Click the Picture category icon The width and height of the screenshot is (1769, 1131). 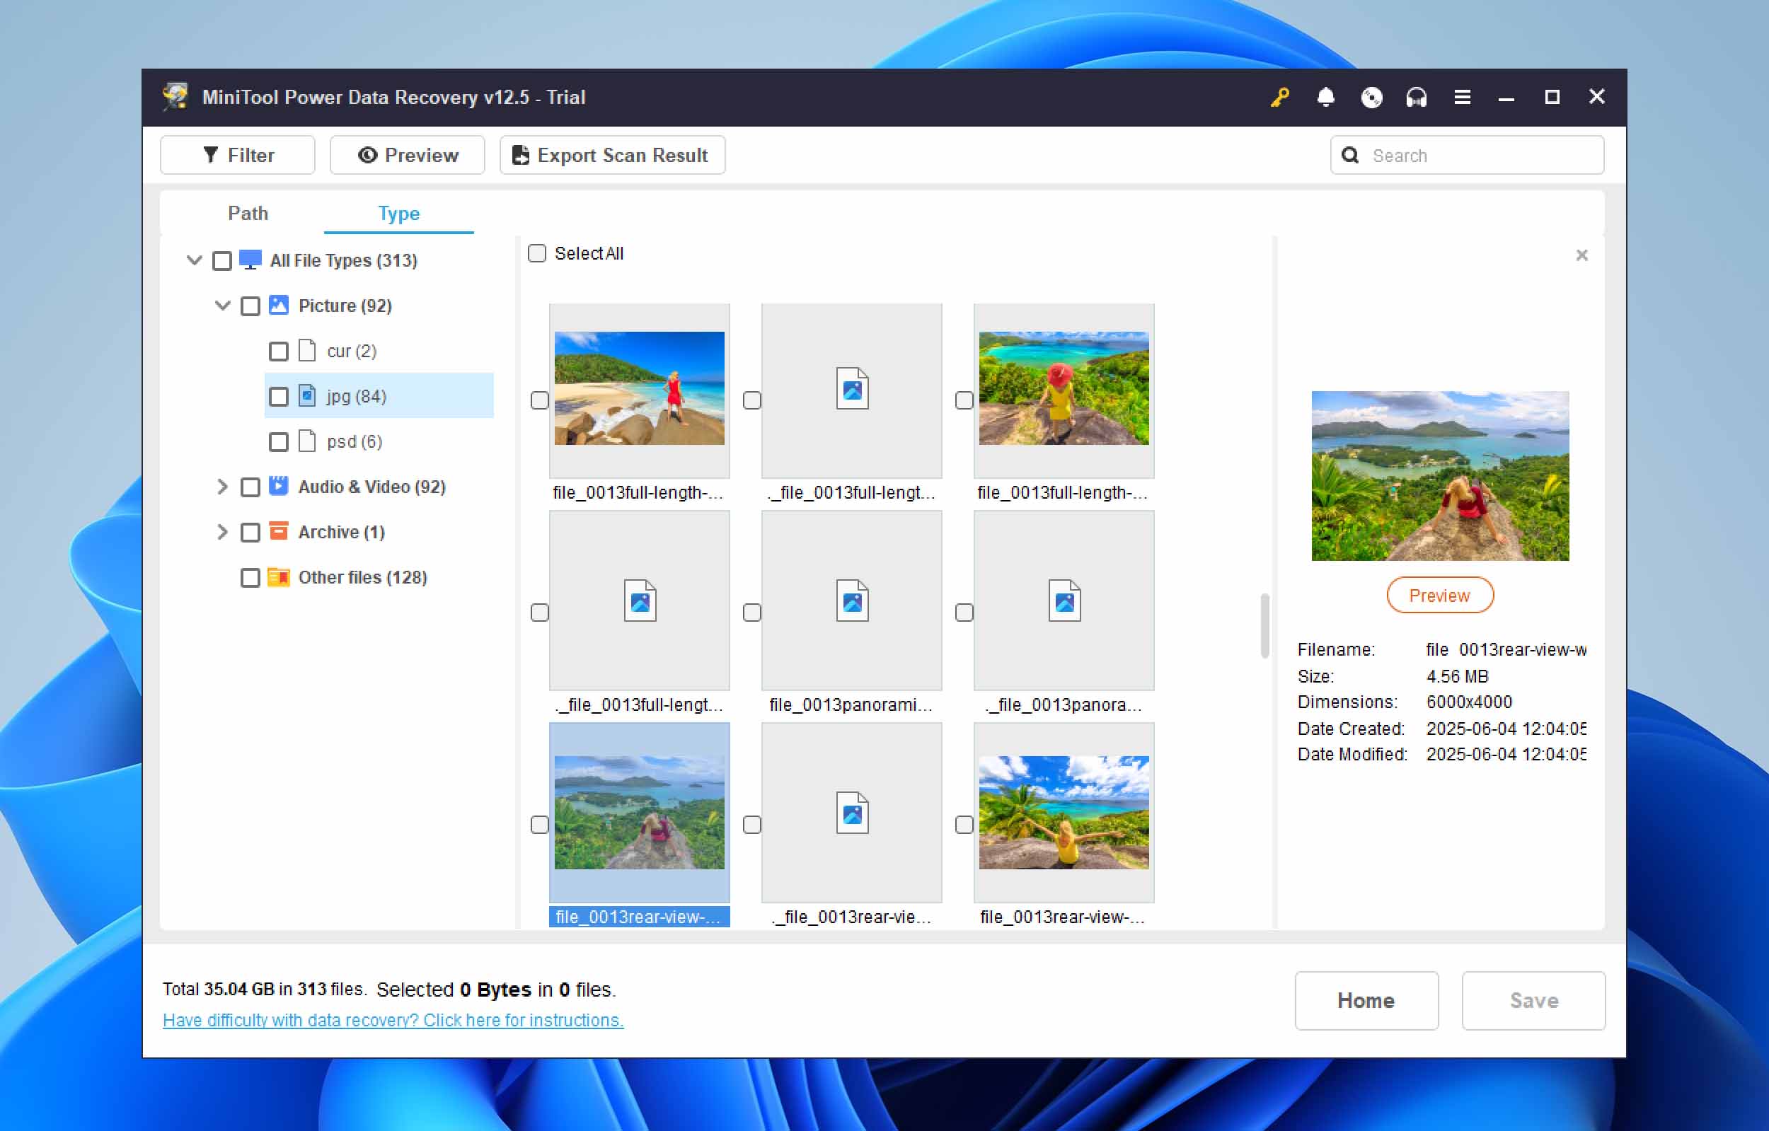click(x=278, y=305)
